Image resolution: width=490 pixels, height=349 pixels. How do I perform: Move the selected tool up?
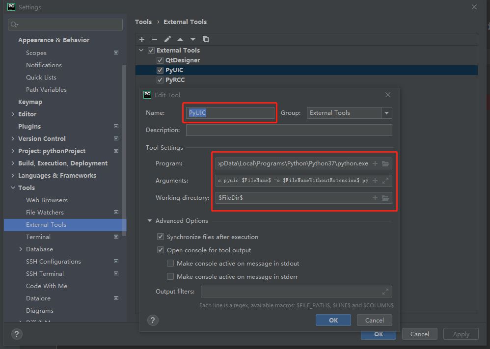(x=180, y=39)
